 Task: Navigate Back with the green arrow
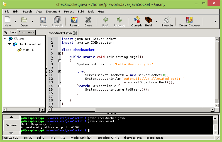[x=106, y=20]
